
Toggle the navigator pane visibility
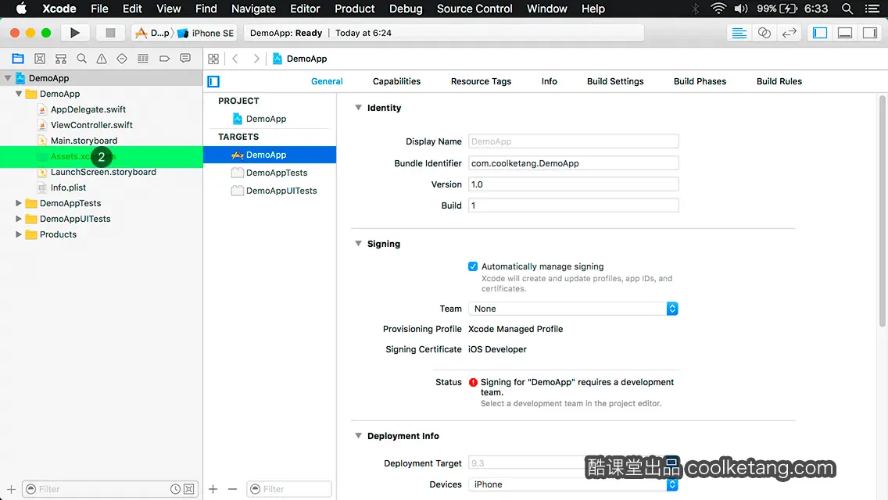coord(820,33)
